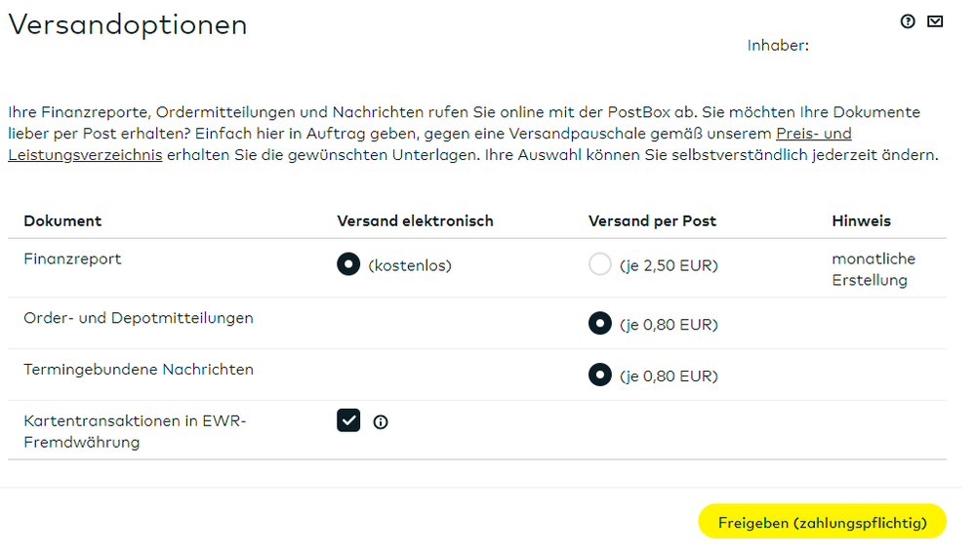This screenshot has width=975, height=554.
Task: Click the Versand elektronisch column header
Action: (416, 221)
